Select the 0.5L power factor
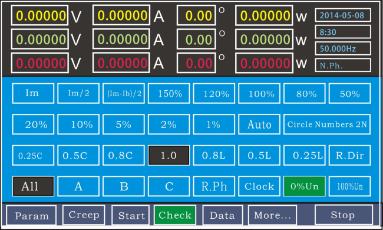This screenshot has width=383, height=230. click(x=259, y=155)
